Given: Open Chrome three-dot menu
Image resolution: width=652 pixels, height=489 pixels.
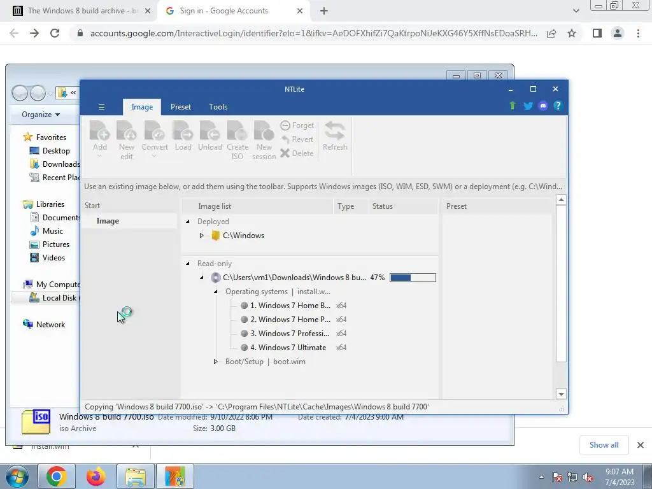Looking at the screenshot, I should [638, 33].
